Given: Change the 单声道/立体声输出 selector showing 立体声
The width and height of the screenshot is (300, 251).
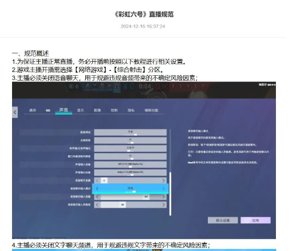Looking at the screenshot, I should pyautogui.click(x=130, y=149).
